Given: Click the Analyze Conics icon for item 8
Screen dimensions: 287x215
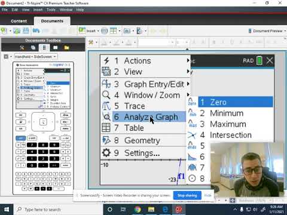Looking at the screenshot, I should click(192, 179).
